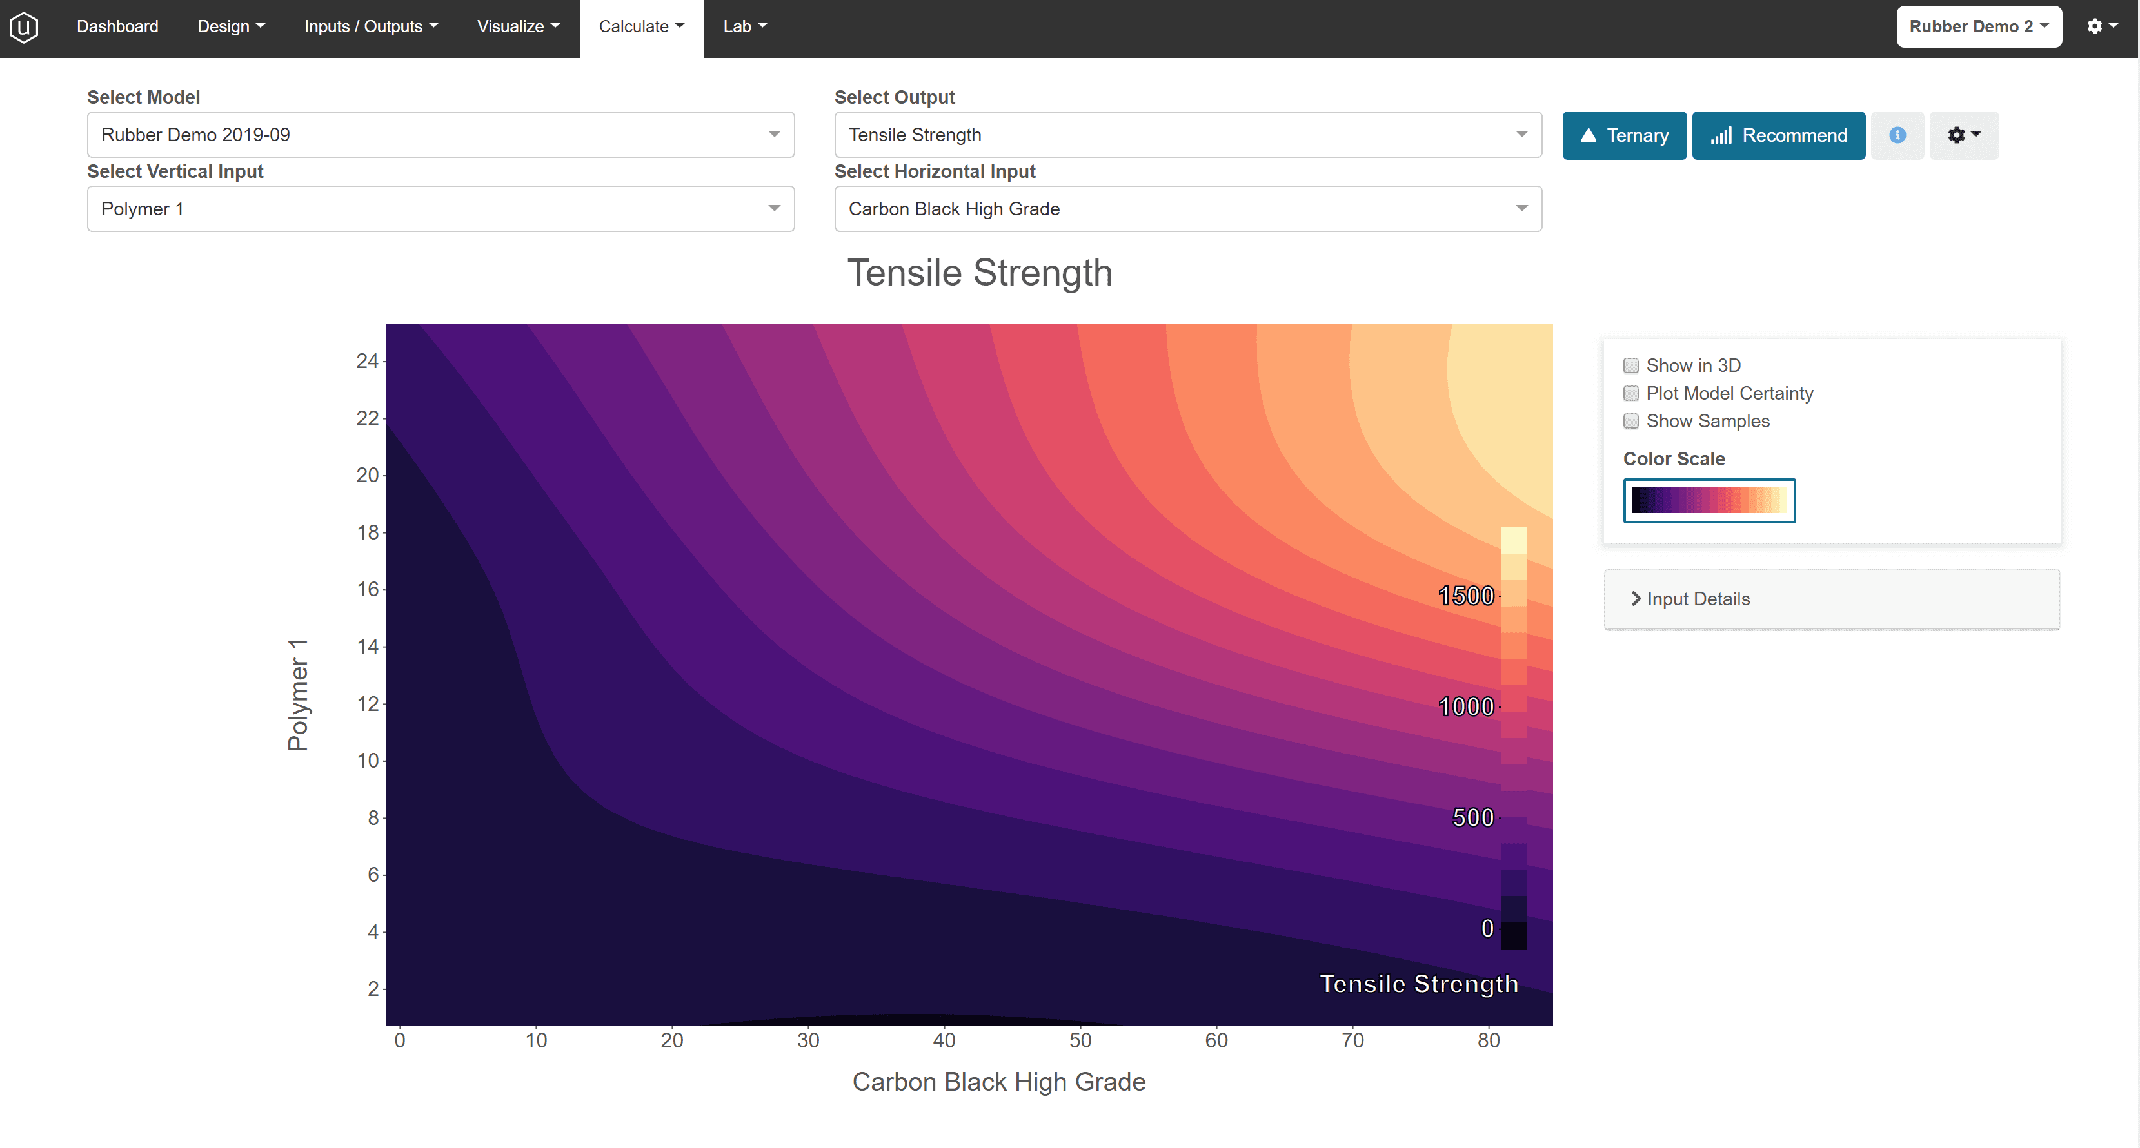Open the Select Vertical Input dropdown
Viewport: 2140px width, 1148px height.
(441, 209)
